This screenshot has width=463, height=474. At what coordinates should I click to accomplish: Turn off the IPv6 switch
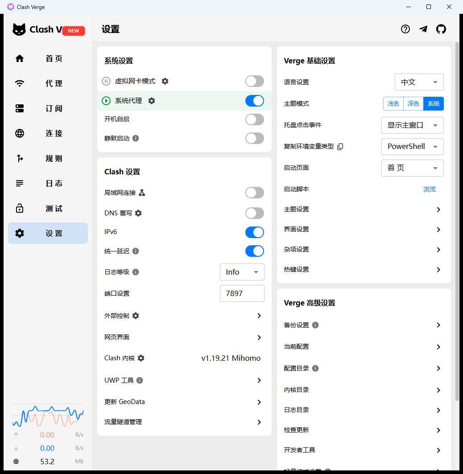click(x=255, y=232)
